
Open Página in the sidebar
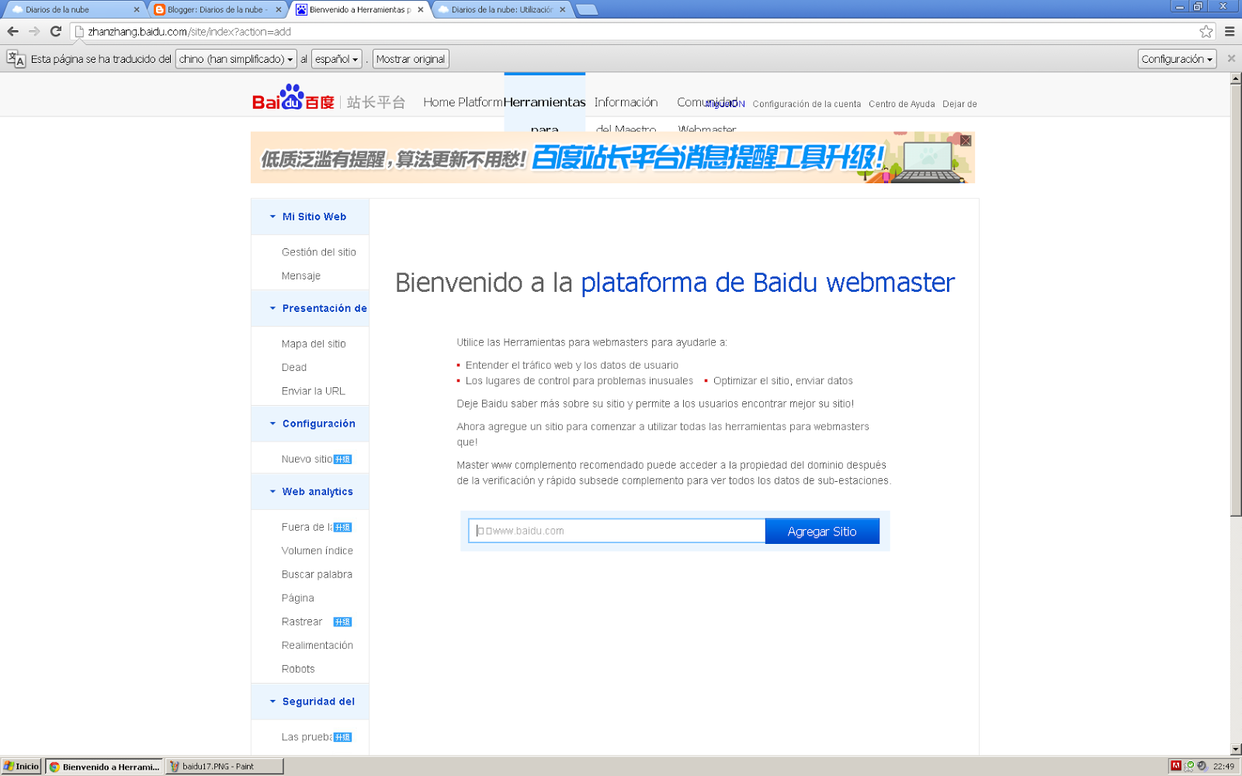tap(298, 598)
